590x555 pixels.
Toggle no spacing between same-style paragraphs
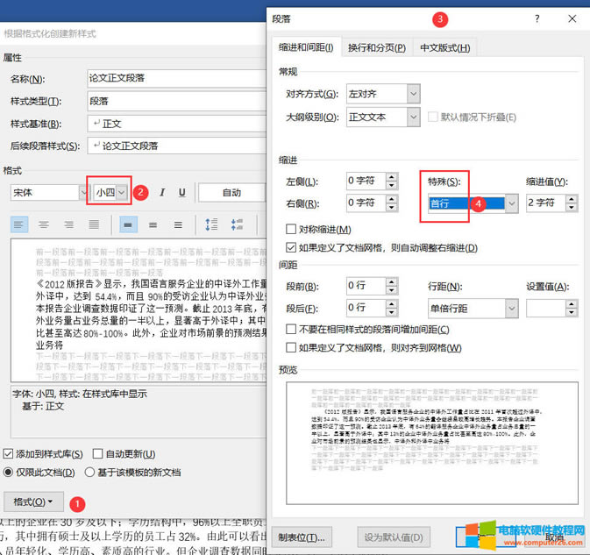(291, 330)
